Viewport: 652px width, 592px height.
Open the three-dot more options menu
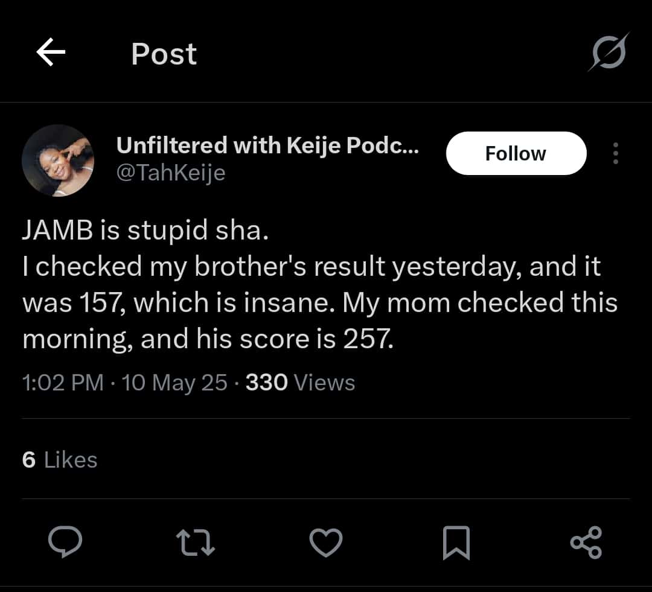[x=615, y=153]
